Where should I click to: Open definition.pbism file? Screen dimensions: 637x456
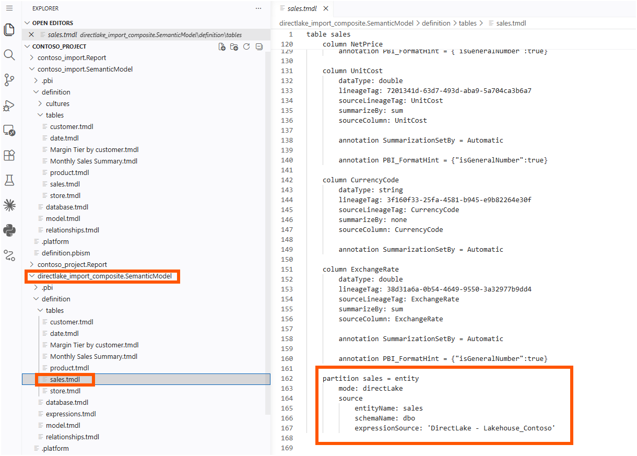click(66, 253)
